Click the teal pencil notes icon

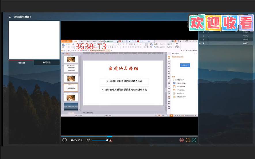[194, 140]
